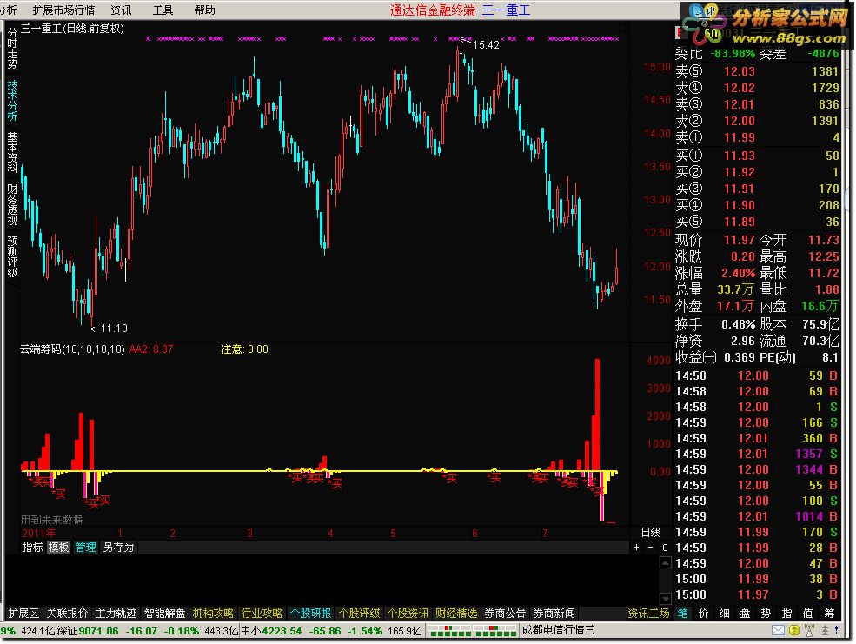Click the 日线 period label
Viewport: 856px width, 644px height.
(x=651, y=532)
